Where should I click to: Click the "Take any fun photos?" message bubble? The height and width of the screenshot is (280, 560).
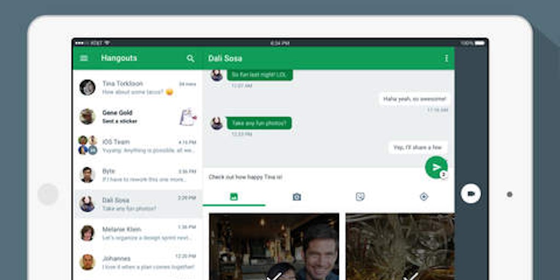pyautogui.click(x=259, y=123)
